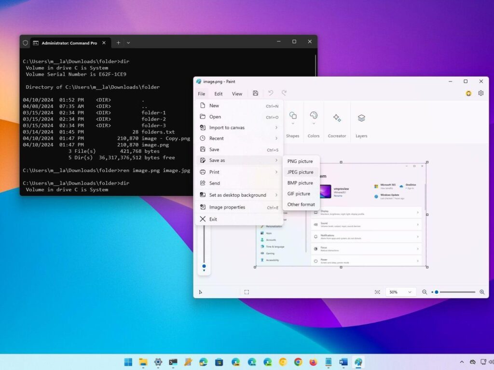Screen dimensions: 494x370
Task: Open Settings from the taskbar
Action: pos(158,362)
